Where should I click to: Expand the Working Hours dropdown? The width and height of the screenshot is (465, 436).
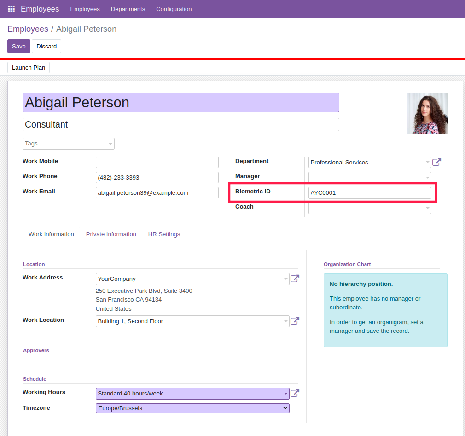192,394
